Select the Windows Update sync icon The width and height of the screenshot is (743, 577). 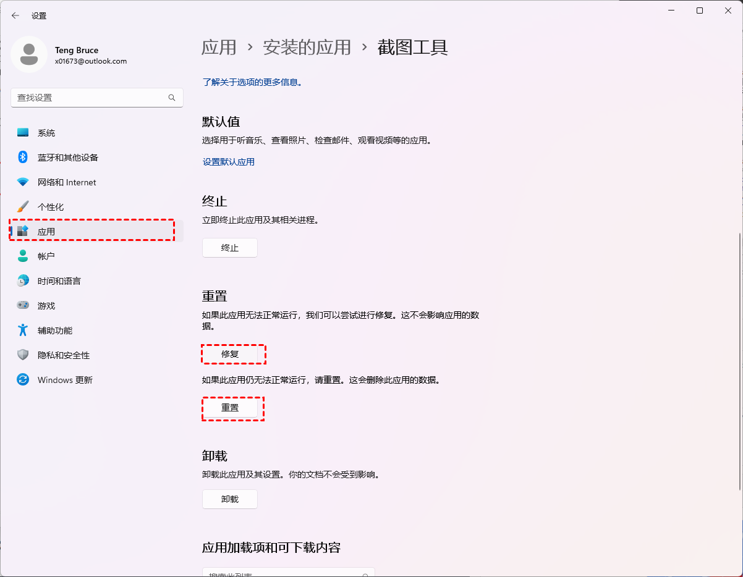point(23,380)
